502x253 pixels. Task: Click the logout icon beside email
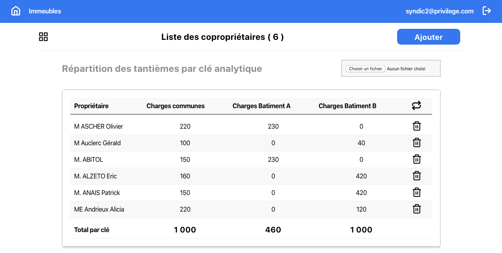487,11
